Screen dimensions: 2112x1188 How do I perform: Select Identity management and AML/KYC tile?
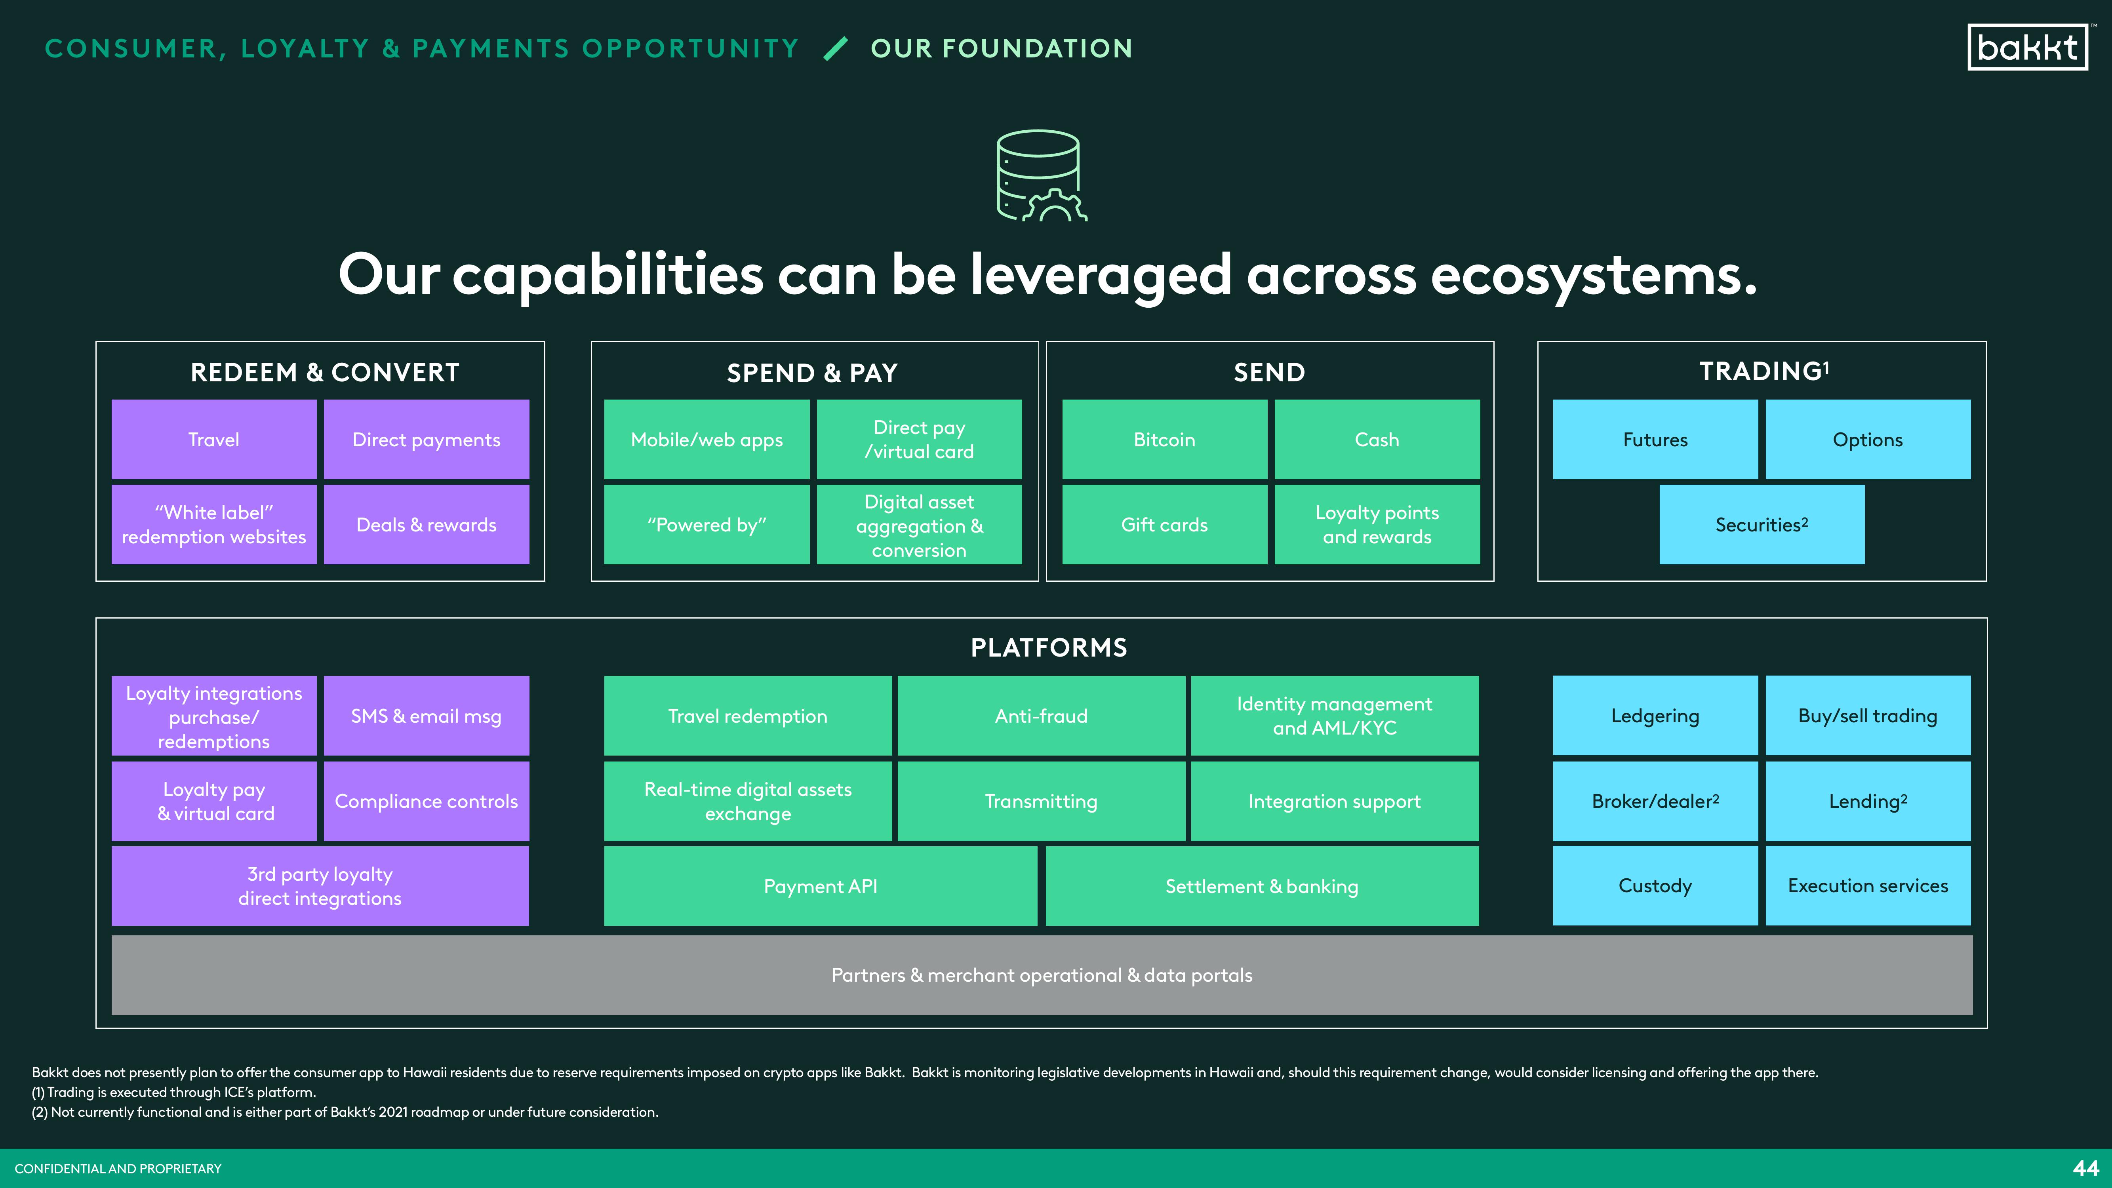pos(1335,716)
